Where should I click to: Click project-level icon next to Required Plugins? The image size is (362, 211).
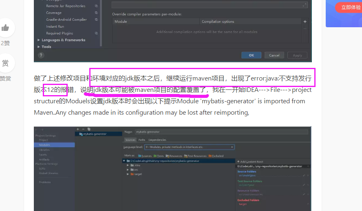[x=96, y=33]
